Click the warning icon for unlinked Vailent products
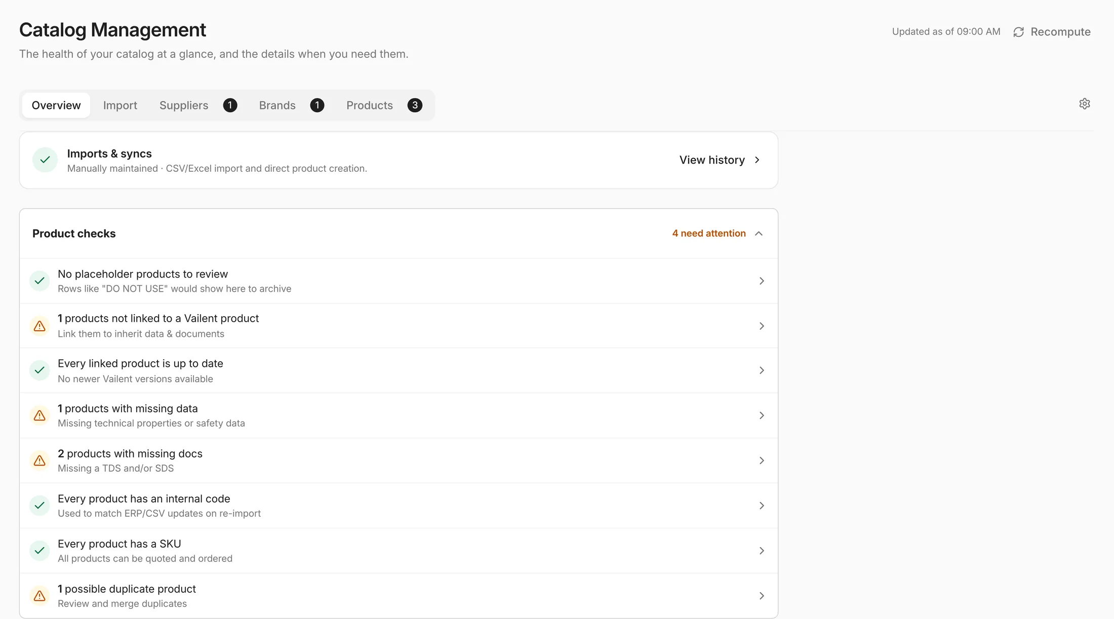The image size is (1114, 619). [x=39, y=326]
